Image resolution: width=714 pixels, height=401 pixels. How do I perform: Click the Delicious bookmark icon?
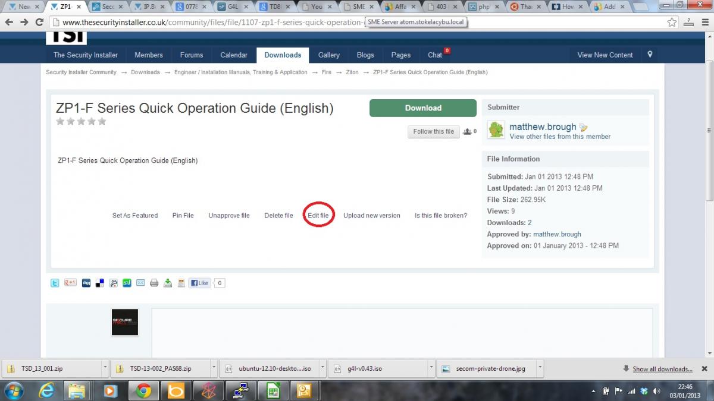click(99, 283)
